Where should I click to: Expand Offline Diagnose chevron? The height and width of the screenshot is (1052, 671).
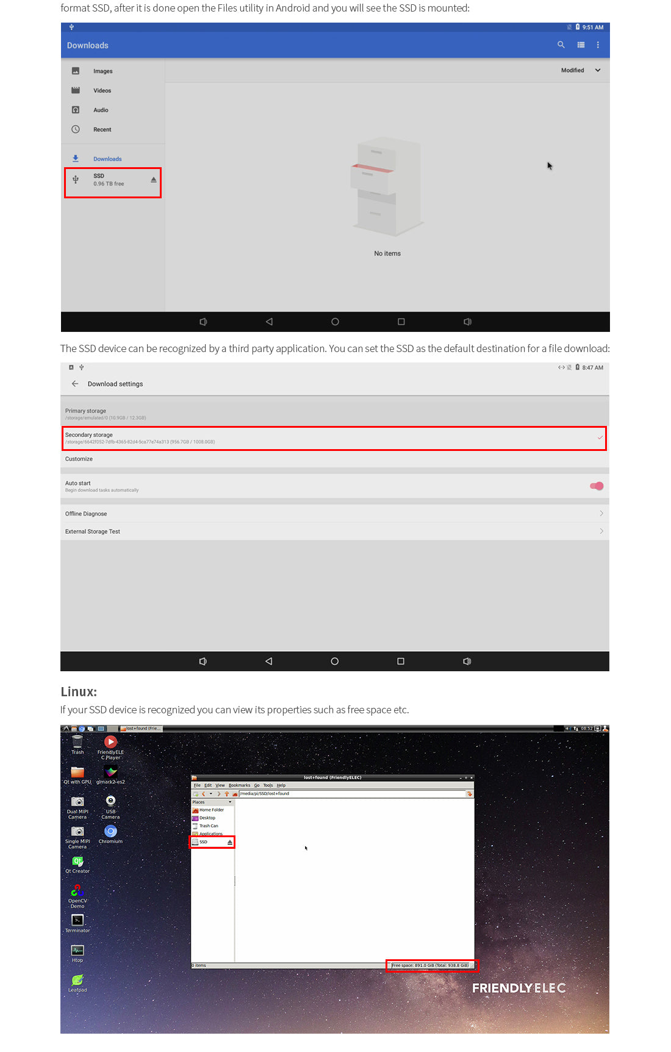tap(601, 513)
